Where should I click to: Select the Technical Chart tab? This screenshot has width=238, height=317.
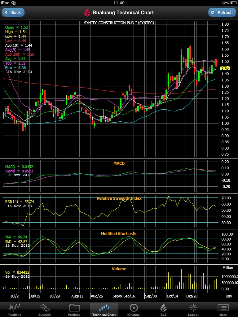[104, 310]
